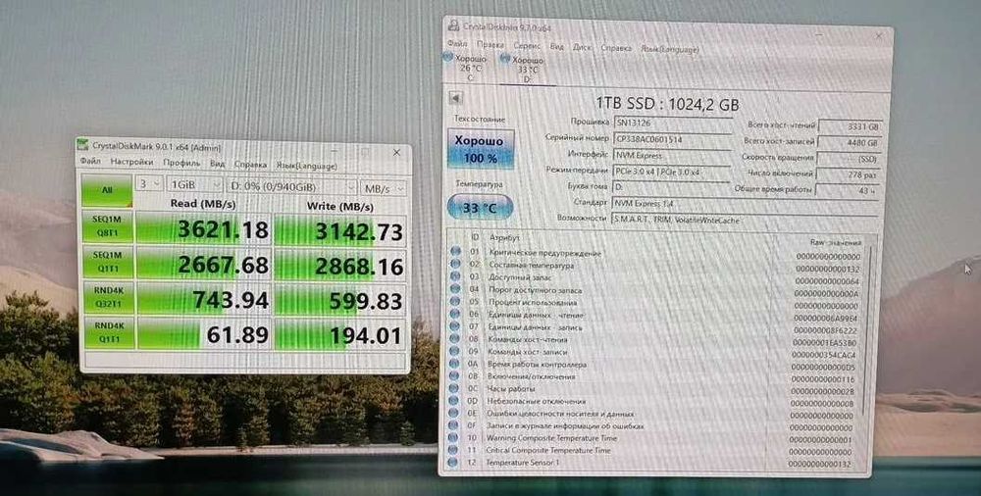981x496 pixels.
Task: Click the status circle for attribute 04
Action: point(455,289)
